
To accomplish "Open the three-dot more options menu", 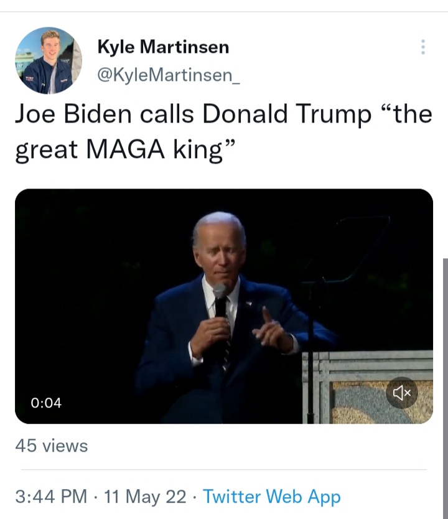I will pyautogui.click(x=423, y=47).
